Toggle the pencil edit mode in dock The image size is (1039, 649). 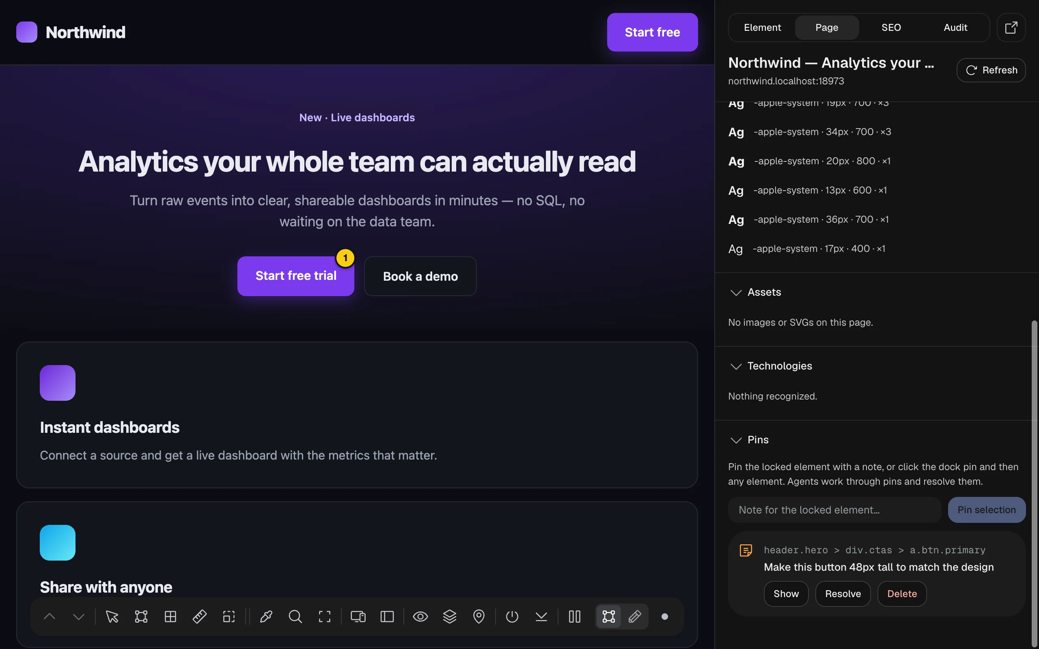pyautogui.click(x=635, y=617)
